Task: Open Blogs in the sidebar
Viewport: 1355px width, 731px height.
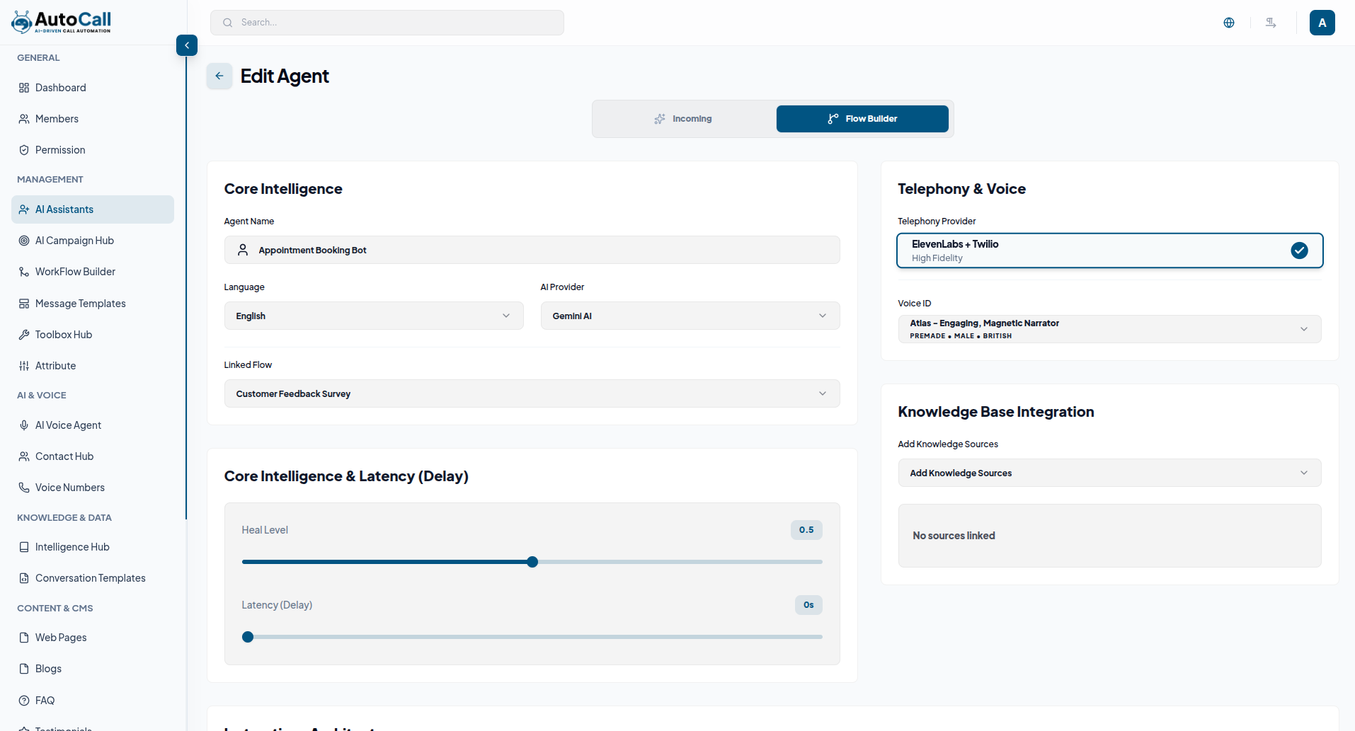Action: click(93, 669)
